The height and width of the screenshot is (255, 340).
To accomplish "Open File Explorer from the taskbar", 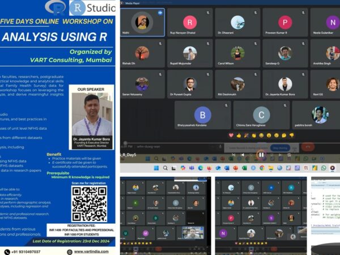I will pyautogui.click(x=271, y=168).
